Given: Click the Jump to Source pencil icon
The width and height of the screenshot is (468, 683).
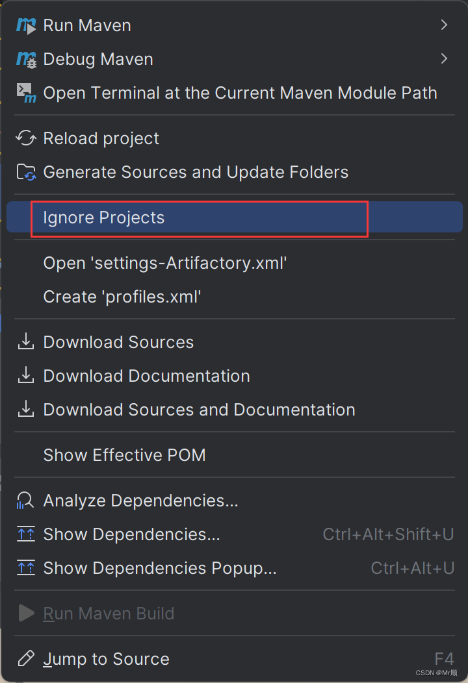Looking at the screenshot, I should [25, 658].
